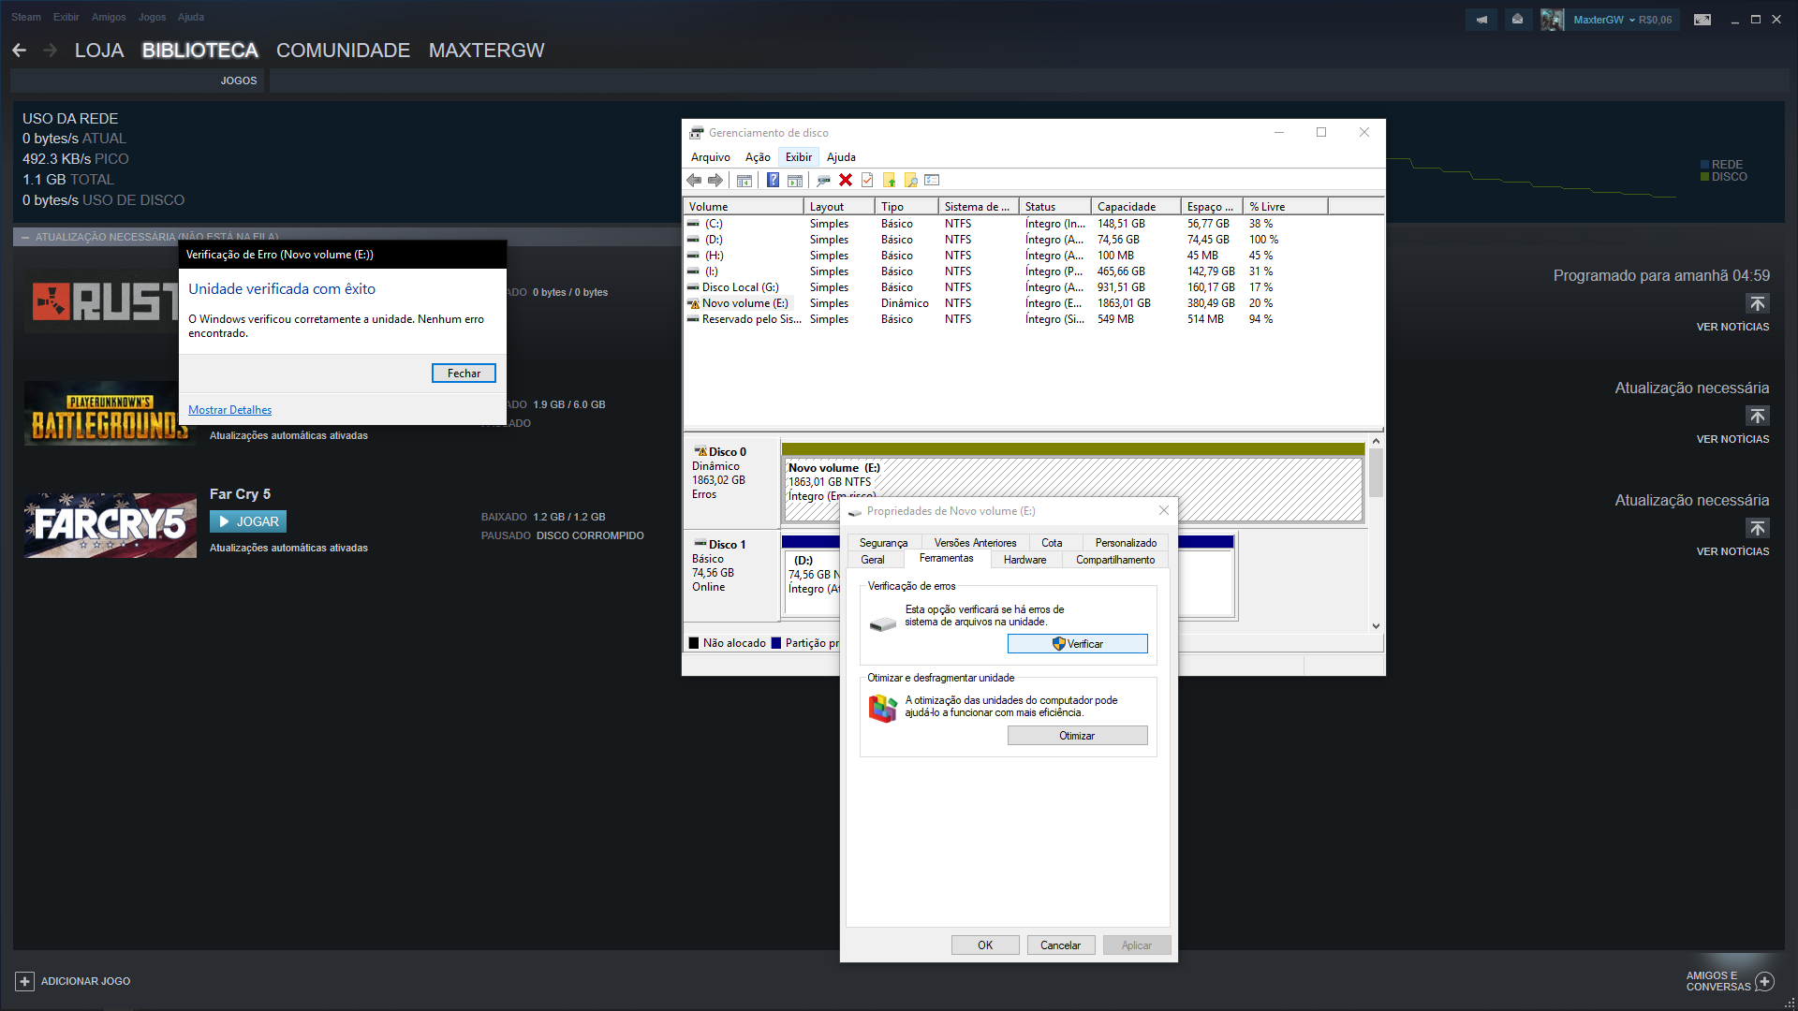Click the Verificar button

1077,644
